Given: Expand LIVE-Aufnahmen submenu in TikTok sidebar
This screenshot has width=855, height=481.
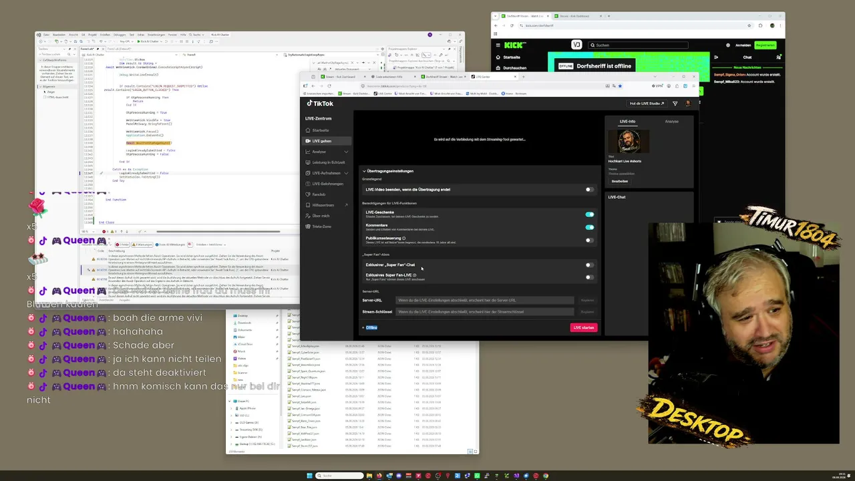Looking at the screenshot, I should pos(345,173).
